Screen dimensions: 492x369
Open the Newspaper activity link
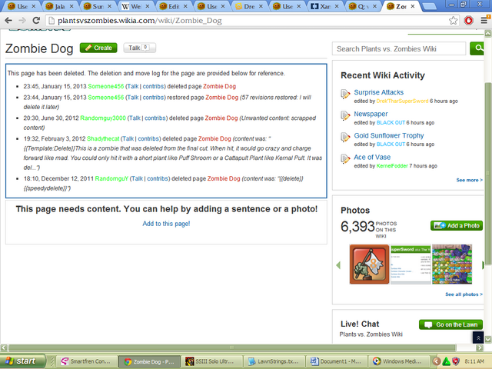click(371, 114)
